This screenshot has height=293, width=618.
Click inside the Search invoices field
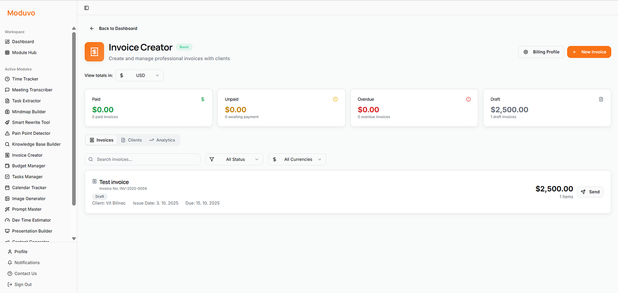142,159
